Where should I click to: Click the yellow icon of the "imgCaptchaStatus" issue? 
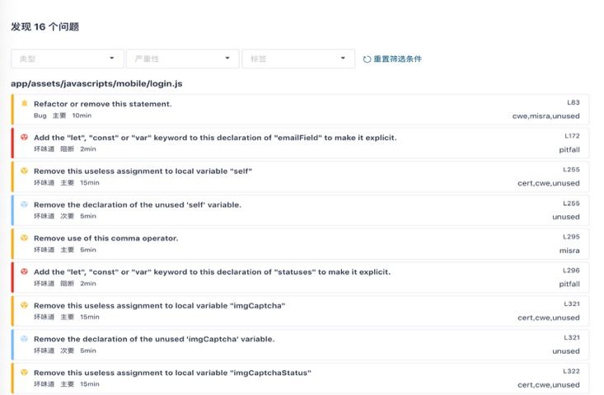tap(24, 372)
